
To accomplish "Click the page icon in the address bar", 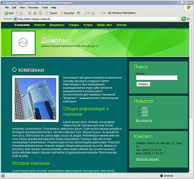I will click(16, 19).
